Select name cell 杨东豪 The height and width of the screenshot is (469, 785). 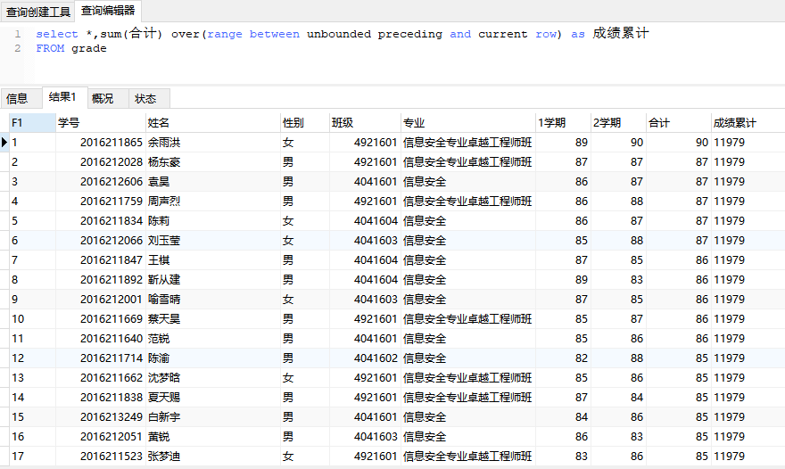click(213, 162)
